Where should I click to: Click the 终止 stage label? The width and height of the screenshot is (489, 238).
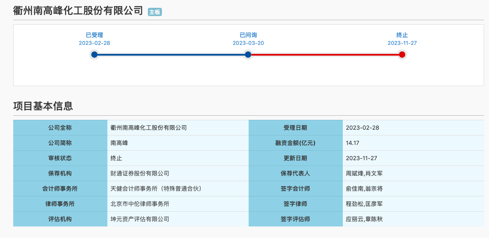tap(402, 35)
